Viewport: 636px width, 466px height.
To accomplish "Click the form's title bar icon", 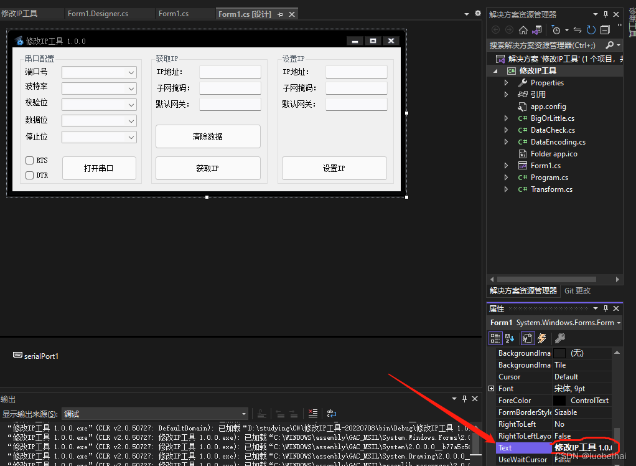I will [x=19, y=40].
